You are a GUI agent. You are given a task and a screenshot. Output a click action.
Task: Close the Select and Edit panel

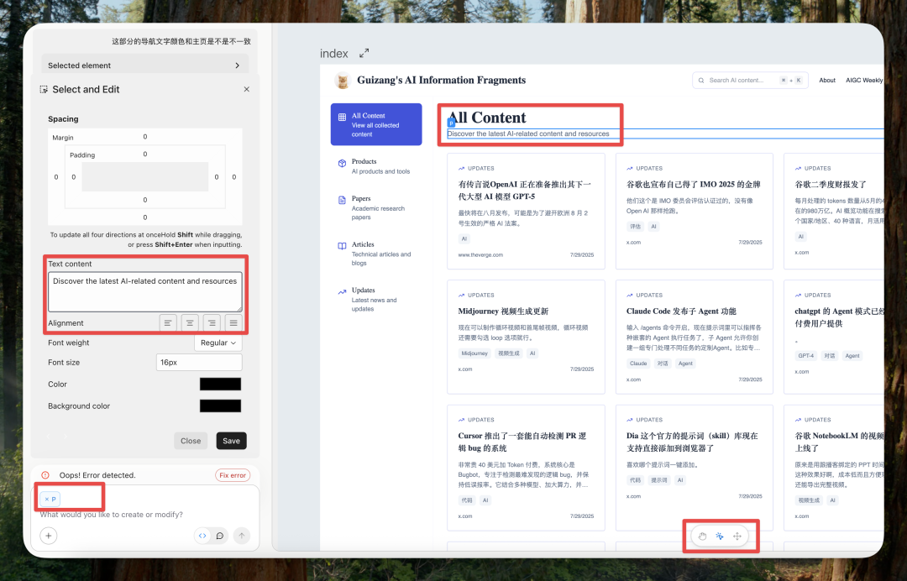246,89
